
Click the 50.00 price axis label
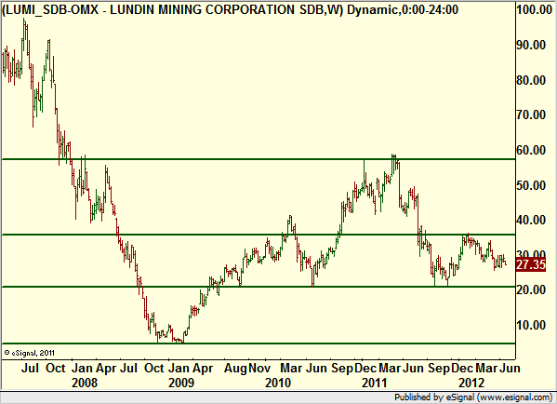point(531,185)
